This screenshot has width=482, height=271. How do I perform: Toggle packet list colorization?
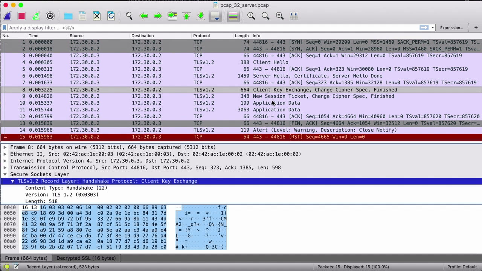point(233,16)
